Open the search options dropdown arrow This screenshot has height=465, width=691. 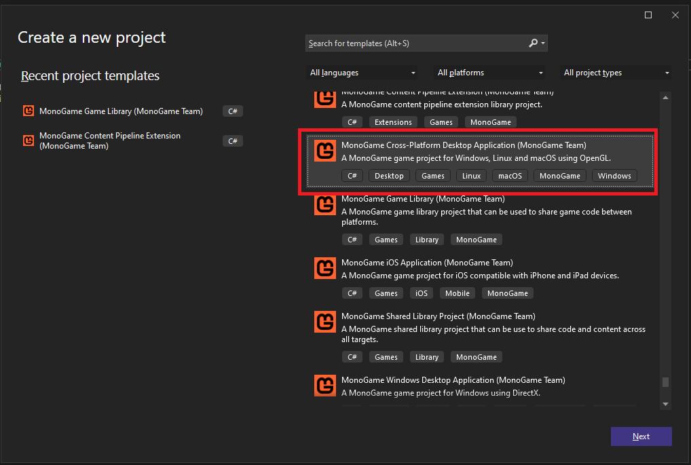543,43
